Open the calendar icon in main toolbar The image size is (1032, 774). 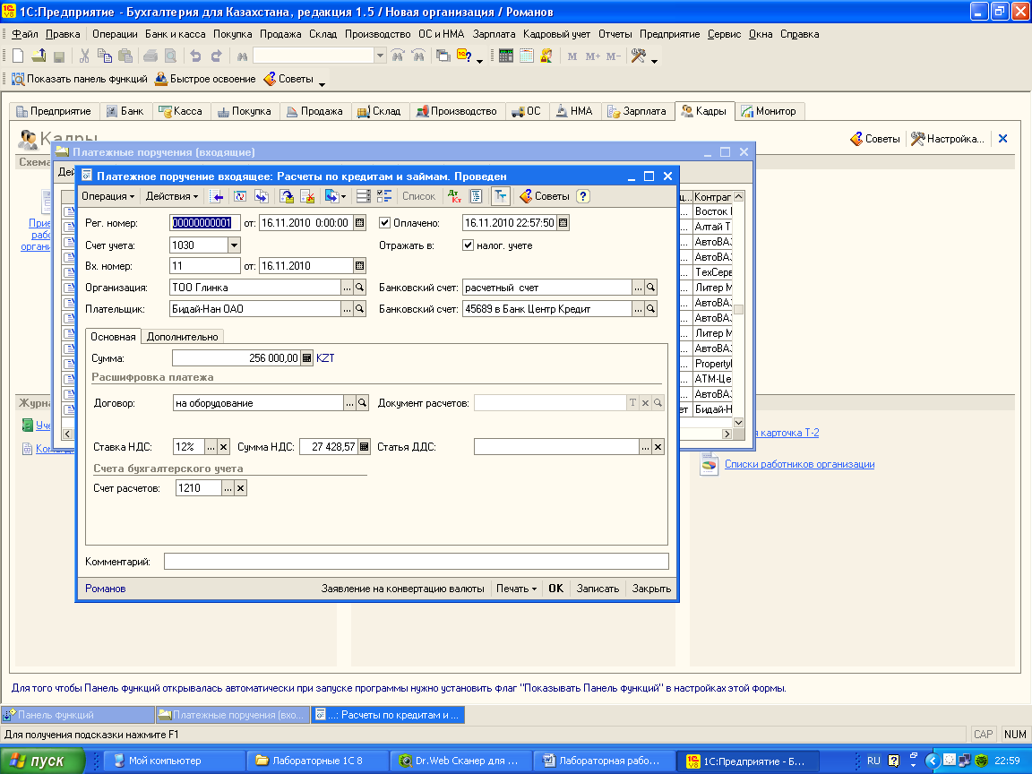click(x=527, y=56)
